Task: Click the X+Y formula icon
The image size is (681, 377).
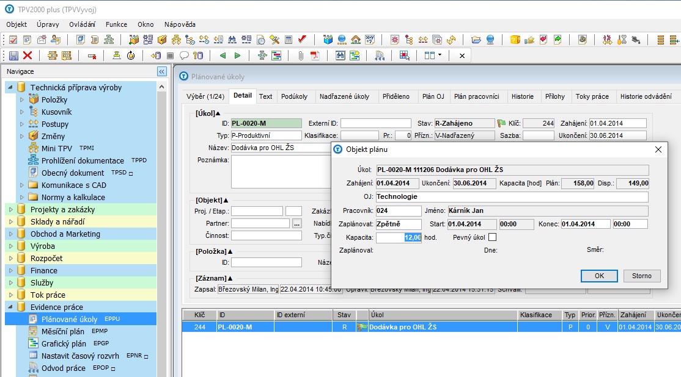Action: [370, 40]
